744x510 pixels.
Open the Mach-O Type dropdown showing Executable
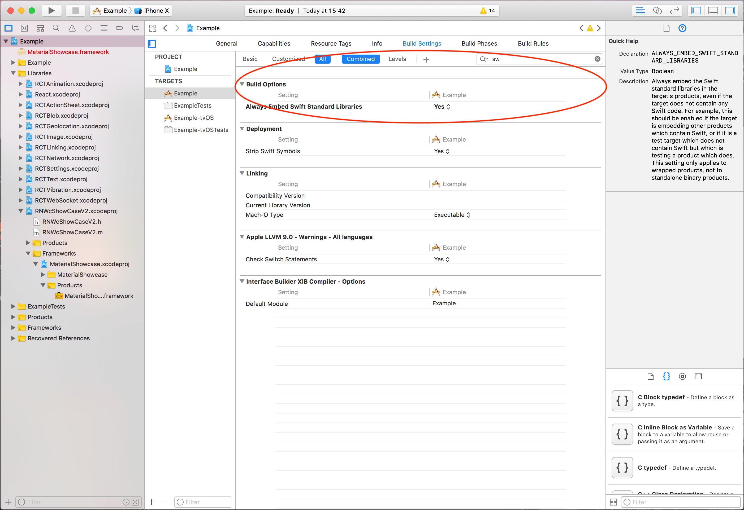pos(452,214)
